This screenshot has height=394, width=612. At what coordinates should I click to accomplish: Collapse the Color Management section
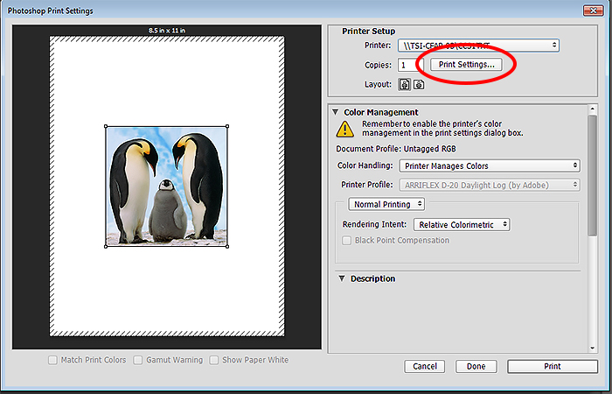coord(335,112)
